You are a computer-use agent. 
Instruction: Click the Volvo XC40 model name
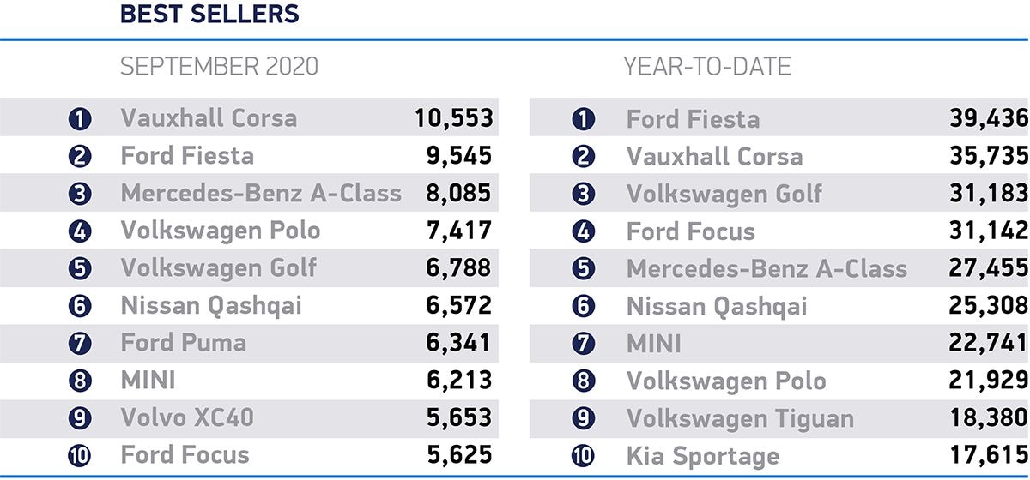click(187, 418)
